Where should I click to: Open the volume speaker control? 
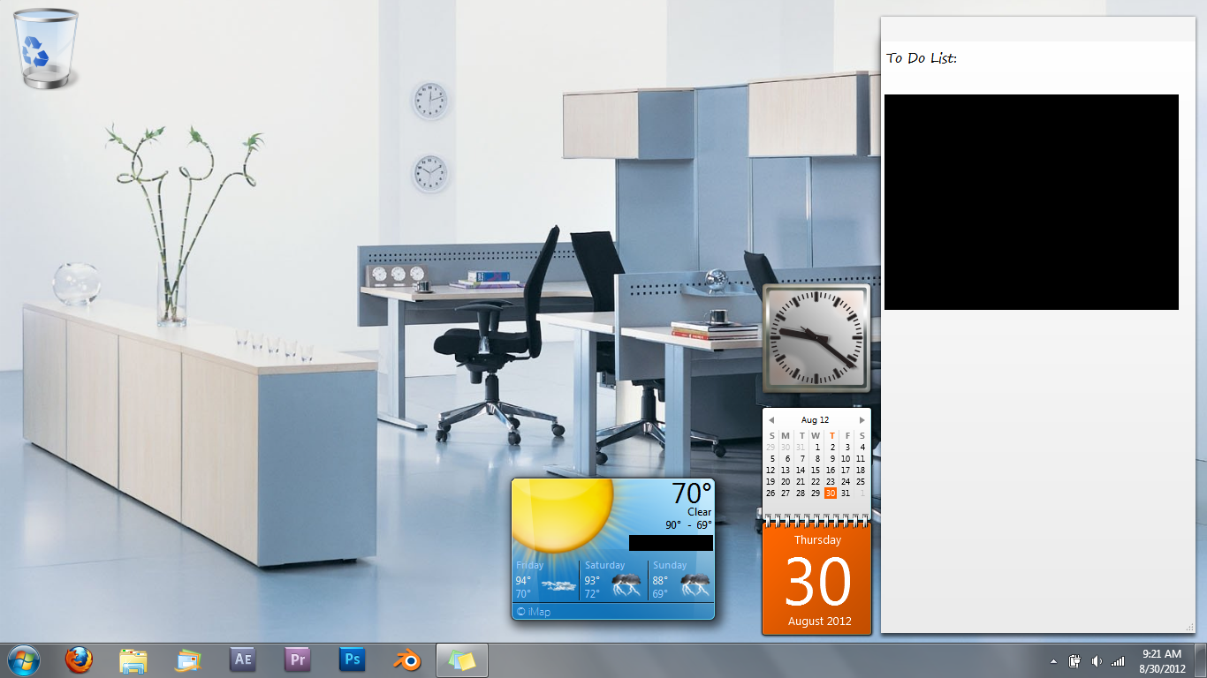pos(1097,661)
